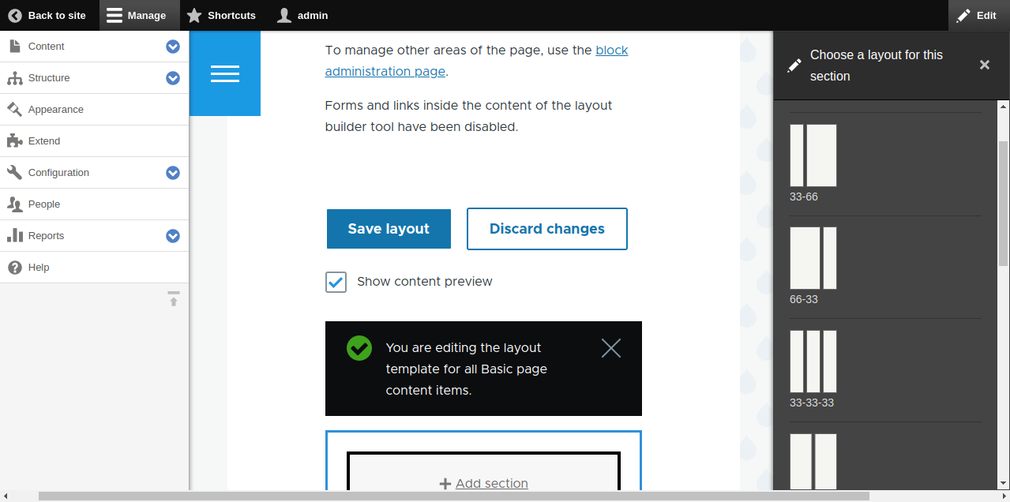This screenshot has width=1010, height=502.
Task: Click the 33-33-33 layout label
Action: (x=812, y=403)
